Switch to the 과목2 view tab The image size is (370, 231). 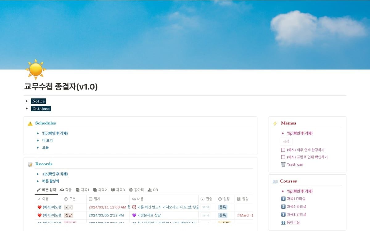coord(100,190)
